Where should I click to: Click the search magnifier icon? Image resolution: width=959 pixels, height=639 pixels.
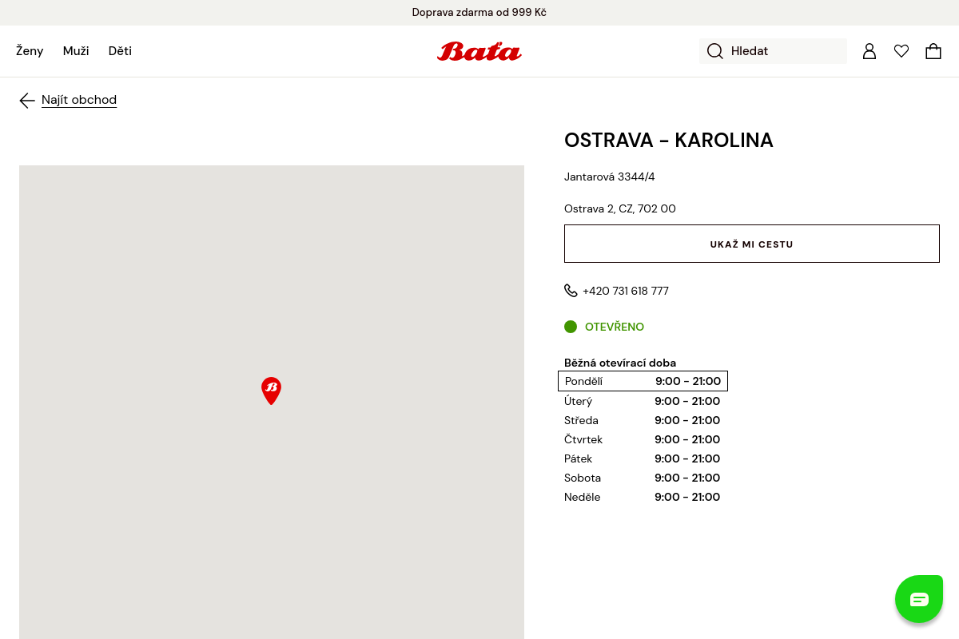tap(715, 51)
